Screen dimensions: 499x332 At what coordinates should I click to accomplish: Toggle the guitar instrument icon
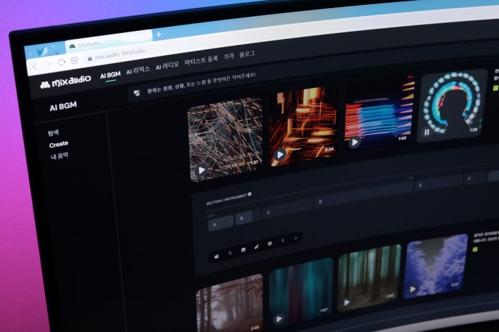click(257, 247)
